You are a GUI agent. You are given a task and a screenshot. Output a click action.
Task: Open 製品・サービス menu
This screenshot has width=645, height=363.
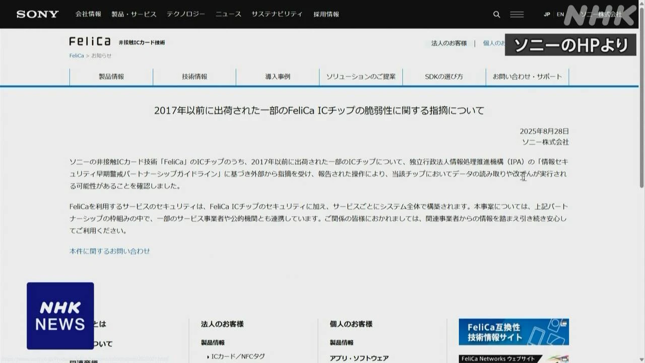click(134, 14)
